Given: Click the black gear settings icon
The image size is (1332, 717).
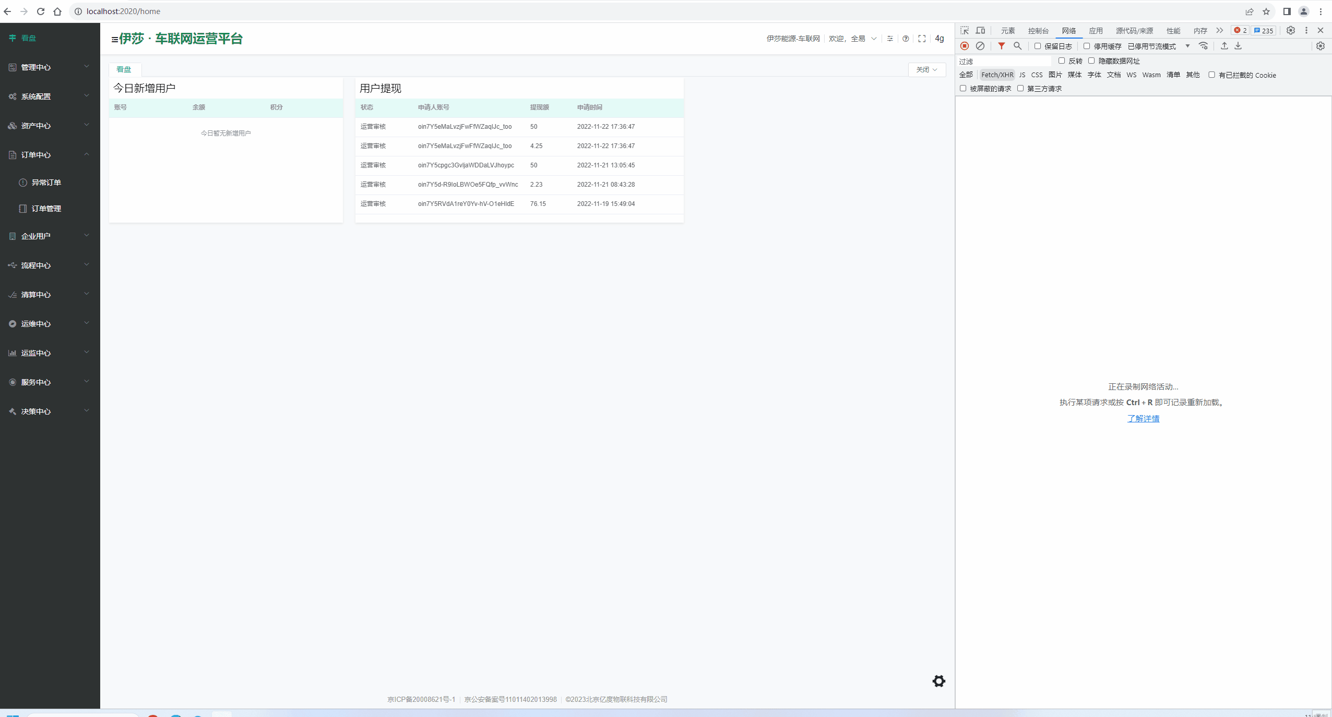Looking at the screenshot, I should 938,681.
